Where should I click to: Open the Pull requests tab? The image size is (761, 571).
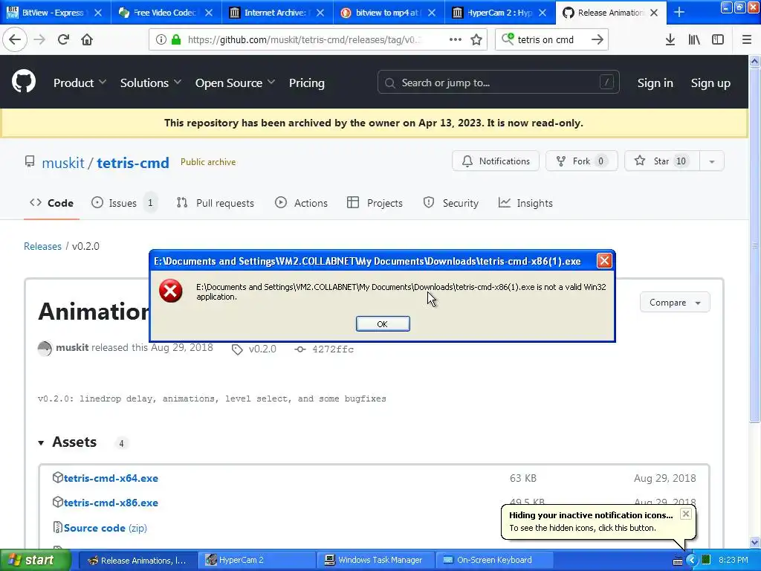[216, 203]
